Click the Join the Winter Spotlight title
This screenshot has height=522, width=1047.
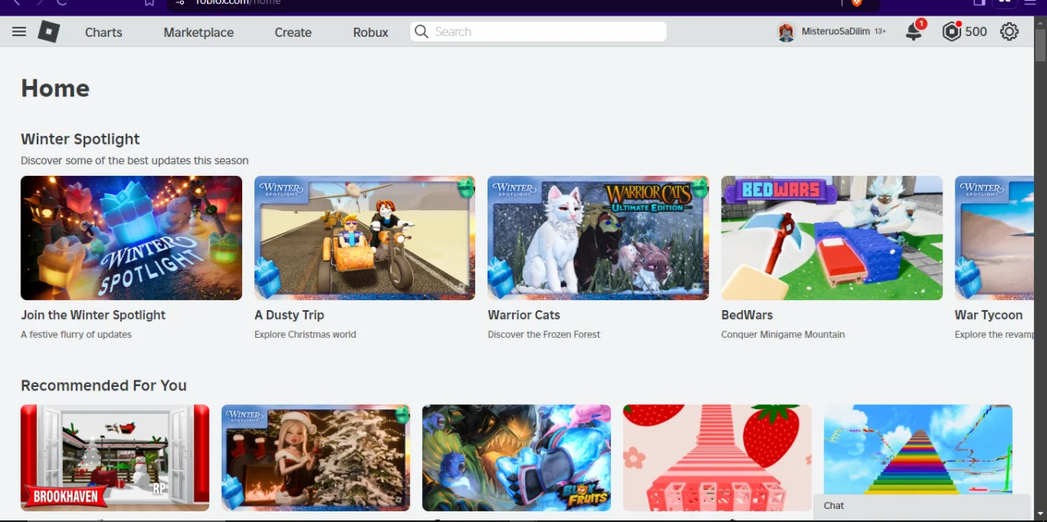(93, 315)
